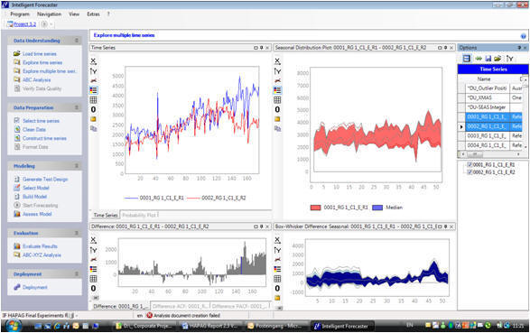Viewport: 530px width, 333px height.
Task: Switch to the Probability Plot tab
Action: (x=139, y=215)
